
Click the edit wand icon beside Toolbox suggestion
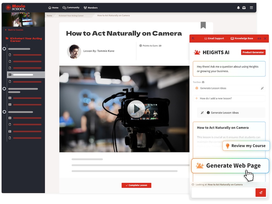[x=262, y=88]
